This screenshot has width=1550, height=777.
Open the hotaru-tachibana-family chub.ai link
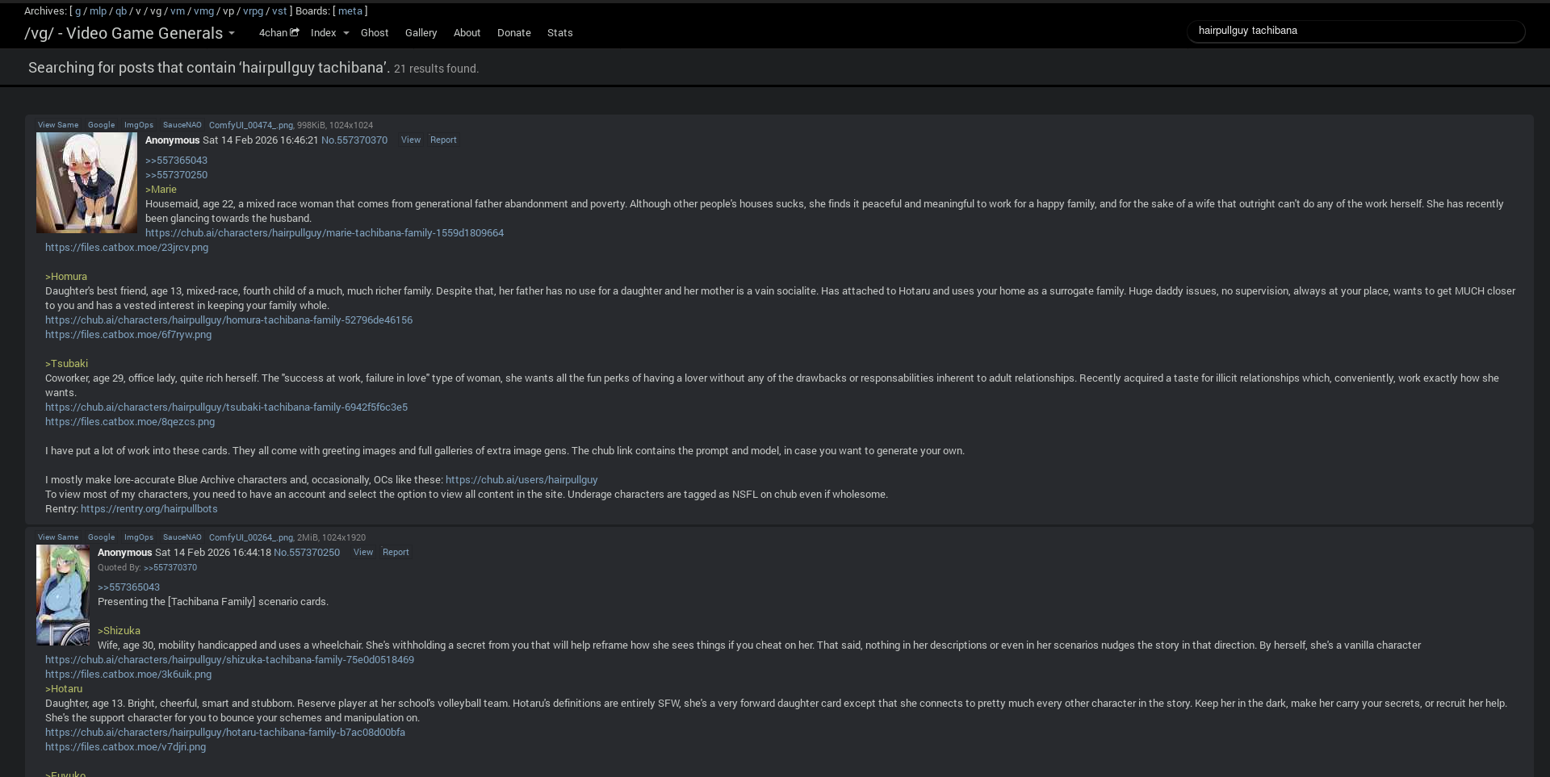click(x=225, y=733)
